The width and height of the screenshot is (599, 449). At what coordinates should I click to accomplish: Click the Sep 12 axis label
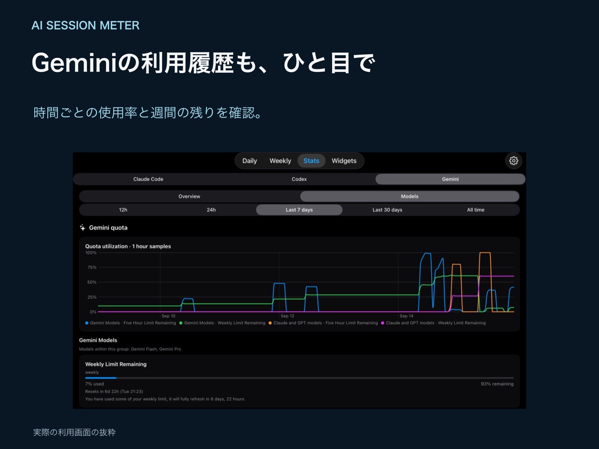(287, 316)
